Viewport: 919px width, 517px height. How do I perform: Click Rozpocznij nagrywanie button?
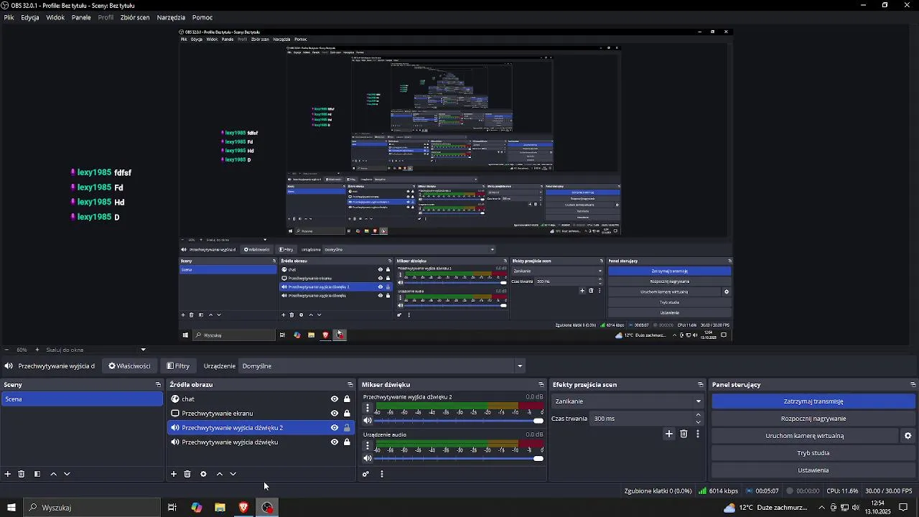point(813,419)
